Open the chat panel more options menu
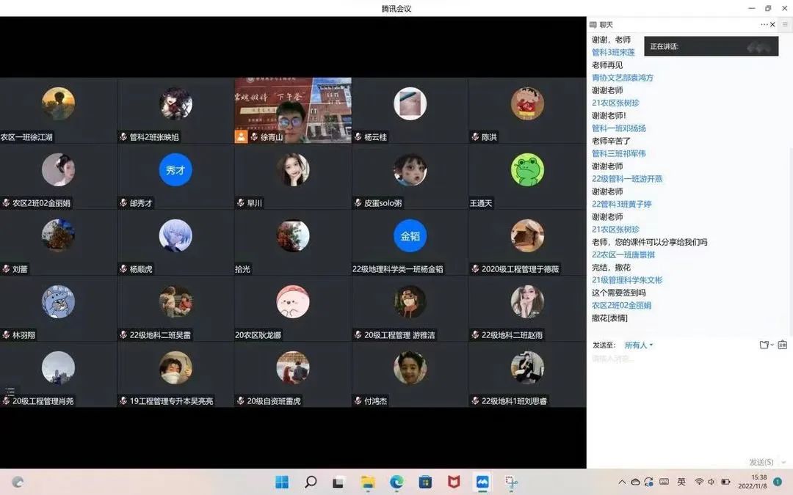Viewport: 793px width, 495px height. [x=764, y=25]
